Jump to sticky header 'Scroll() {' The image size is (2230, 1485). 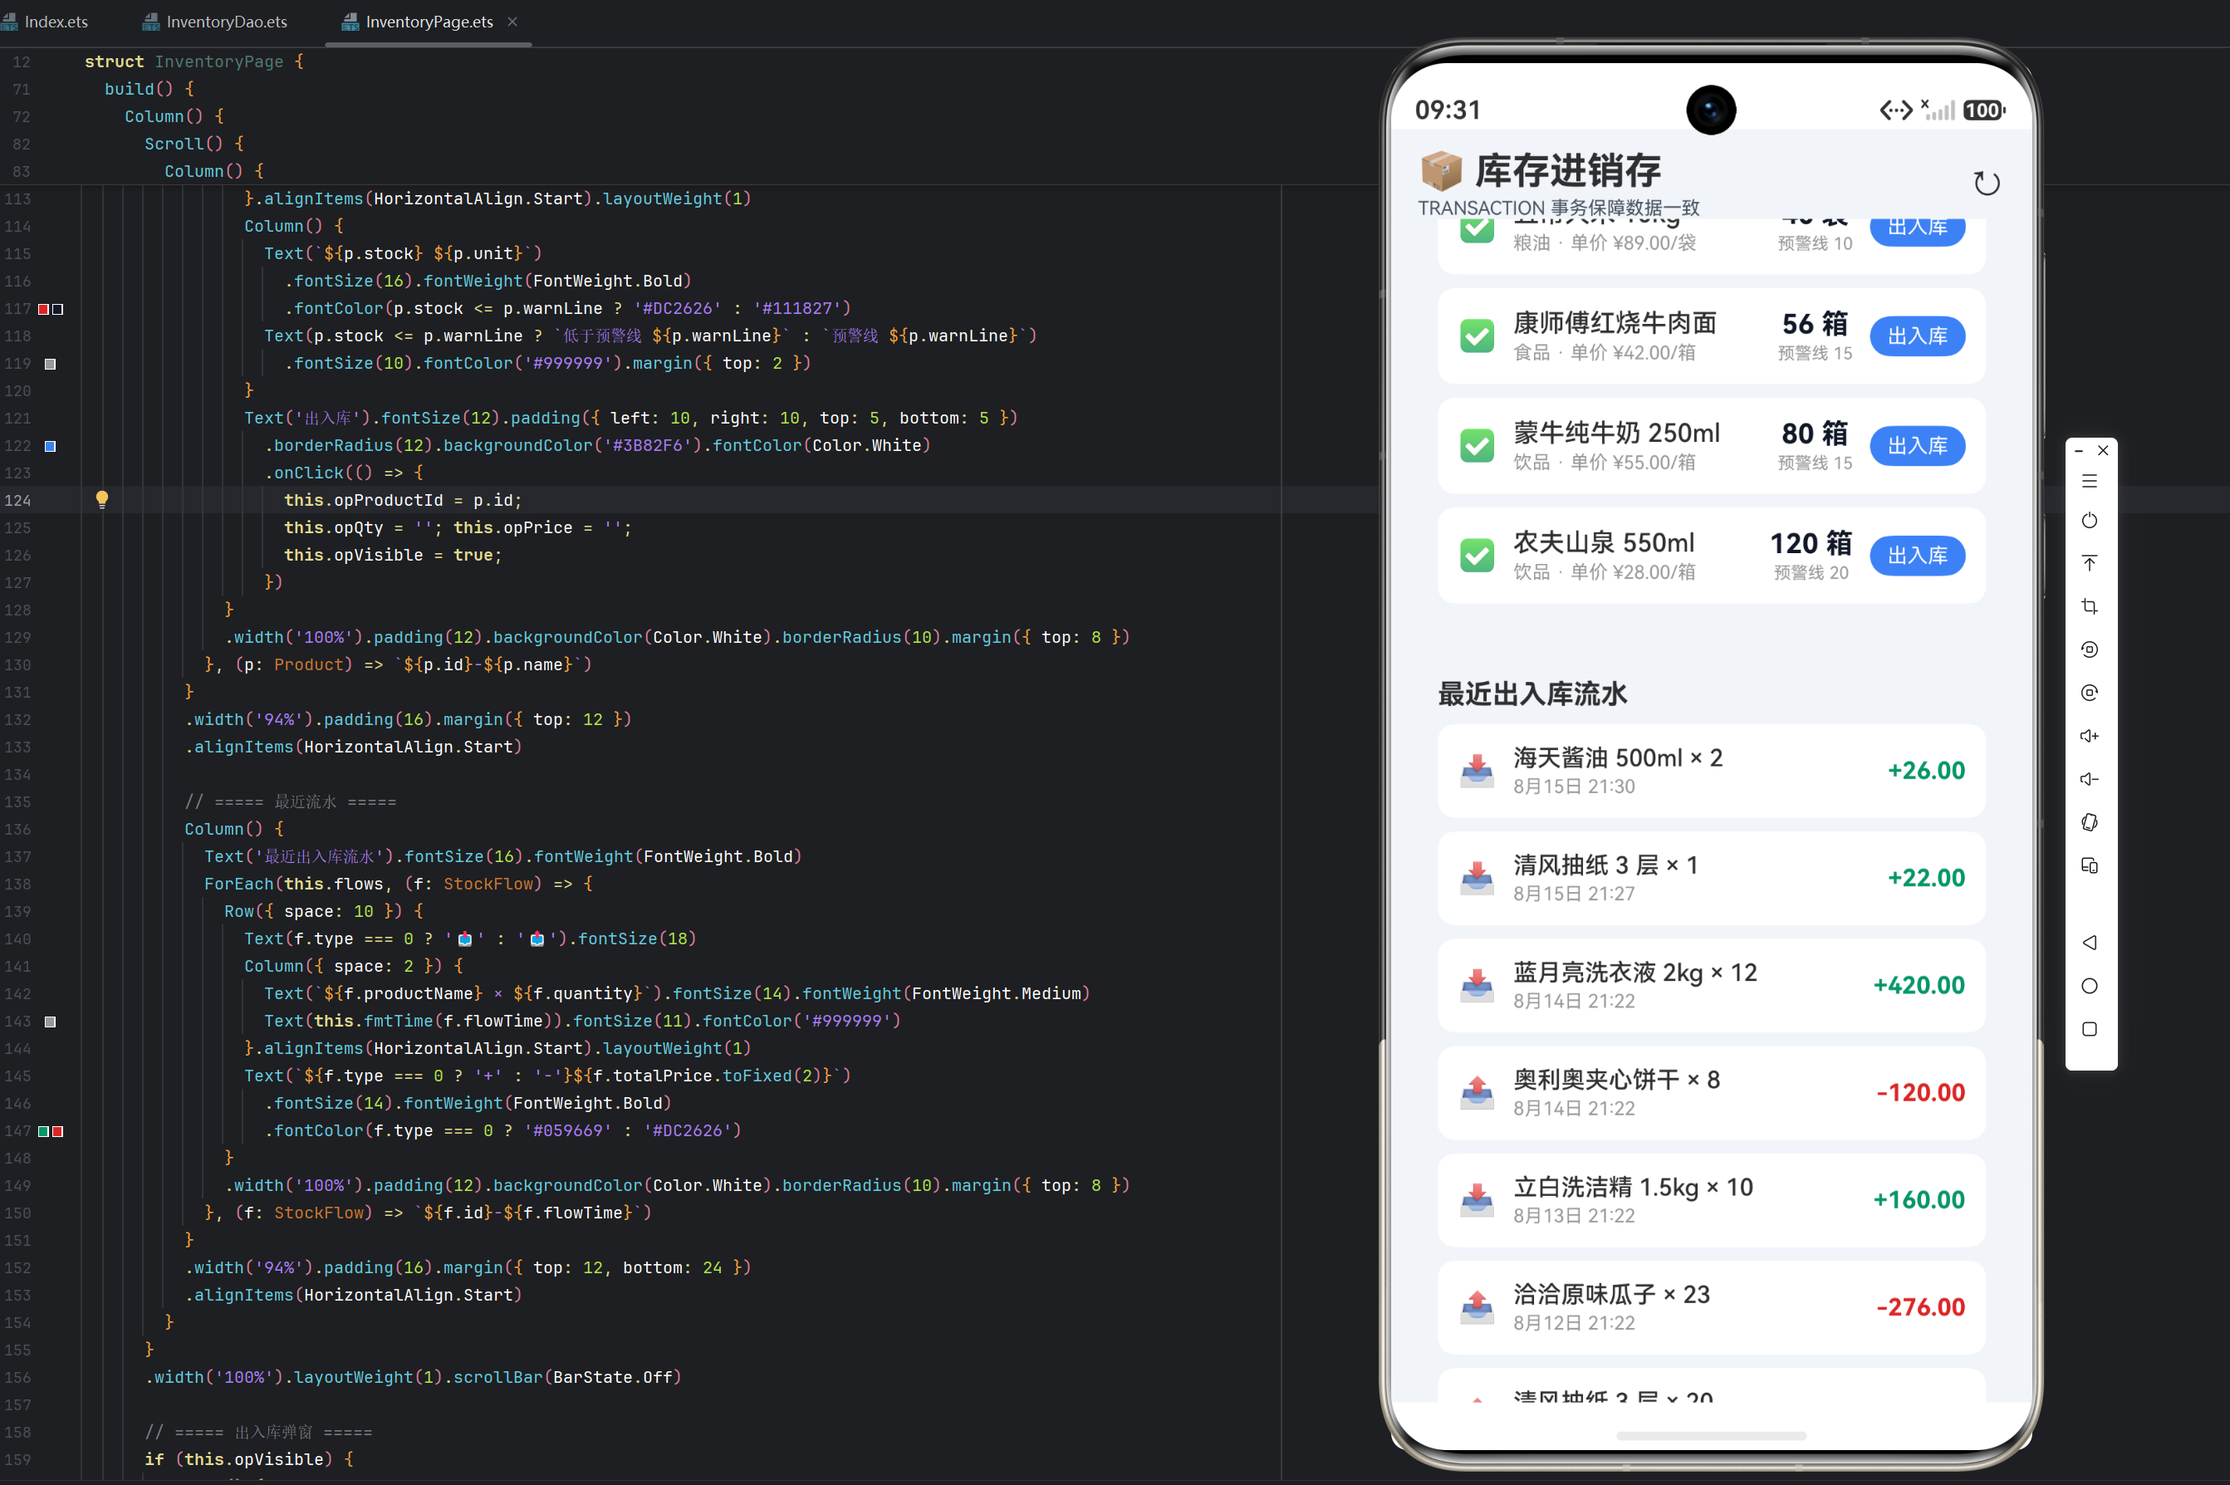(194, 144)
